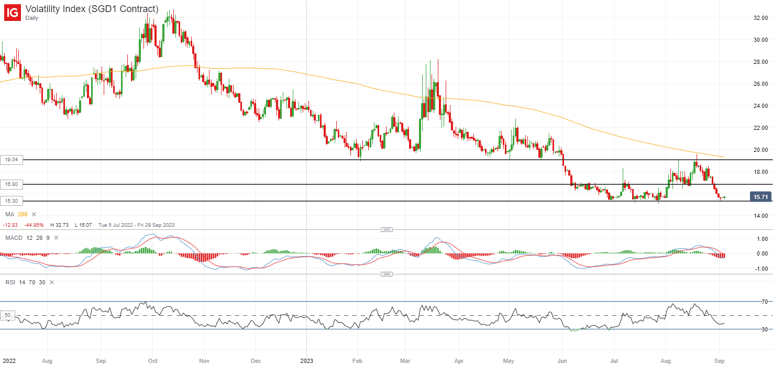Remove the MA 200 indicator
This screenshot has width=773, height=365.
click(x=34, y=214)
